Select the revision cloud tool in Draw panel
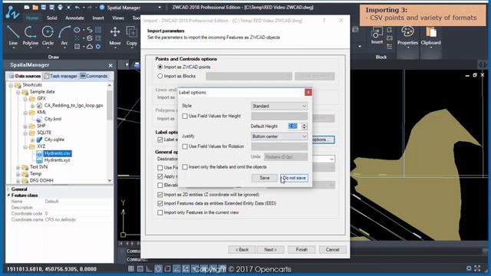The height and width of the screenshot is (276, 491). [x=90, y=47]
